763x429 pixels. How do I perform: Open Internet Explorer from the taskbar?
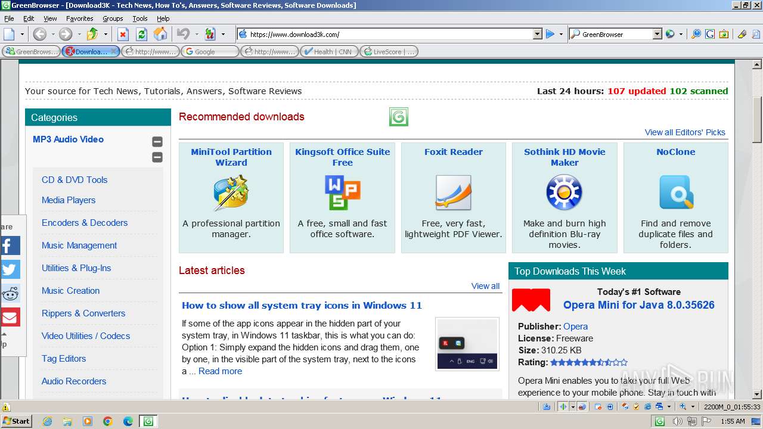48,421
